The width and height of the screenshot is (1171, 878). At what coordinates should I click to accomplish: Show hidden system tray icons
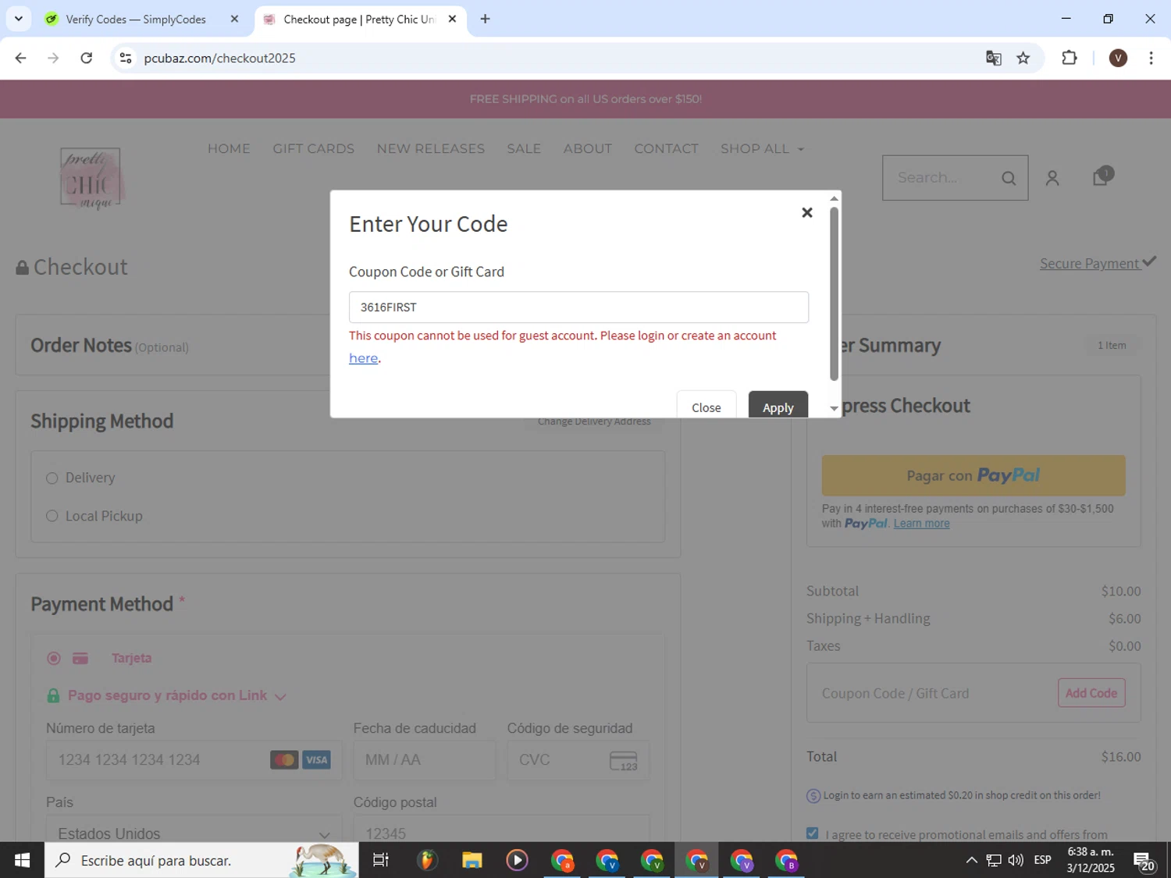pos(971,860)
